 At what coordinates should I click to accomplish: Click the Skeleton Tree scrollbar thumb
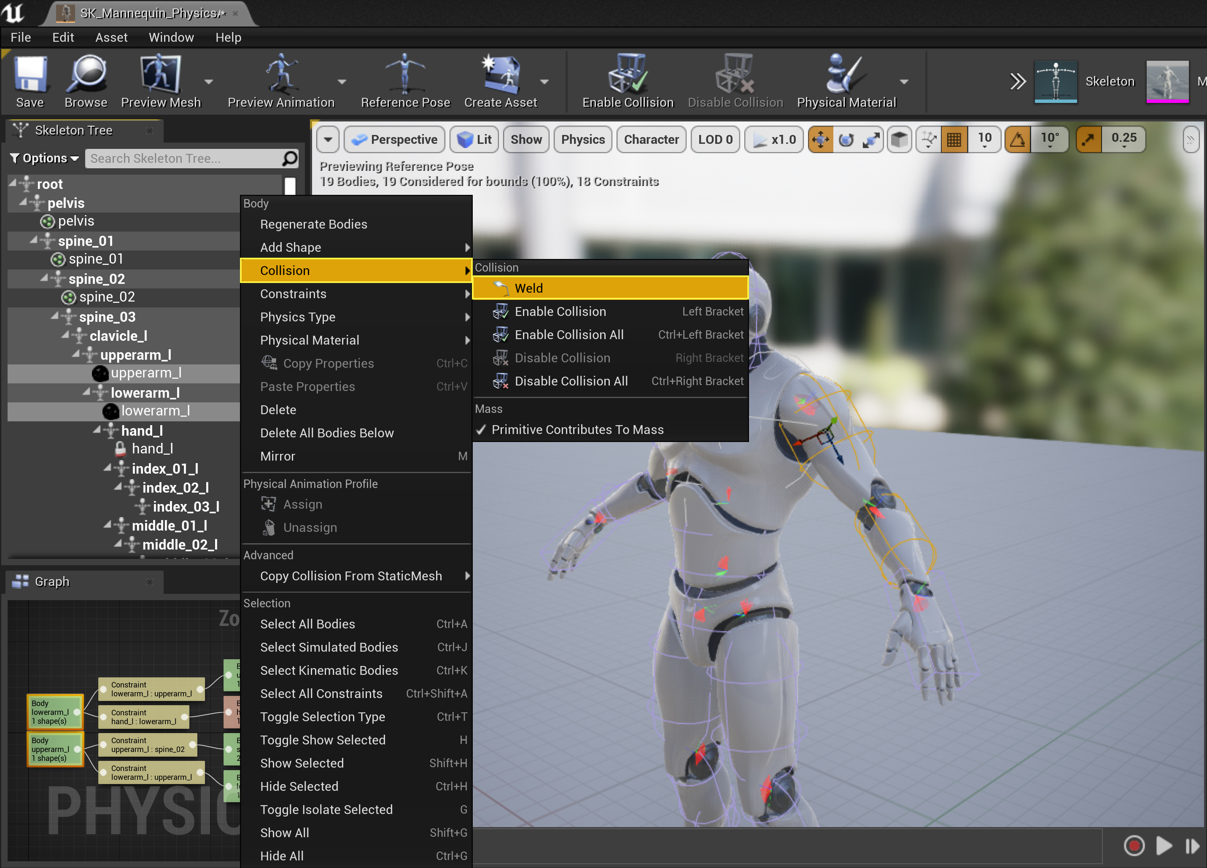point(290,186)
